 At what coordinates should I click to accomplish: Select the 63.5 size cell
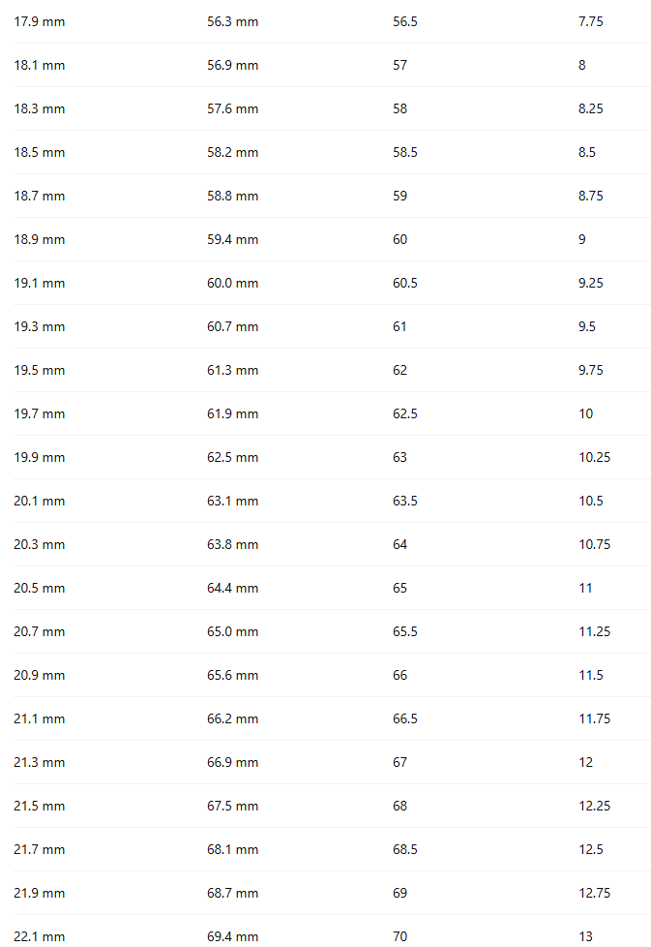tap(404, 501)
